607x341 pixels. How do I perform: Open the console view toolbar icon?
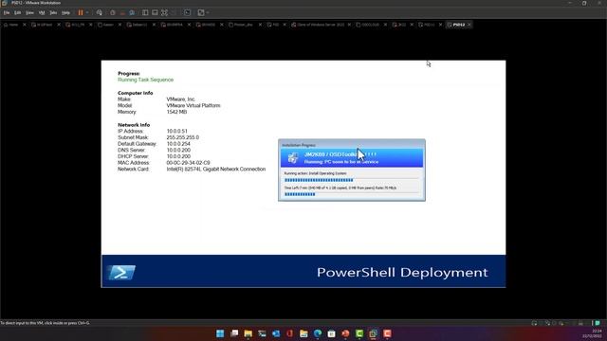click(188, 12)
